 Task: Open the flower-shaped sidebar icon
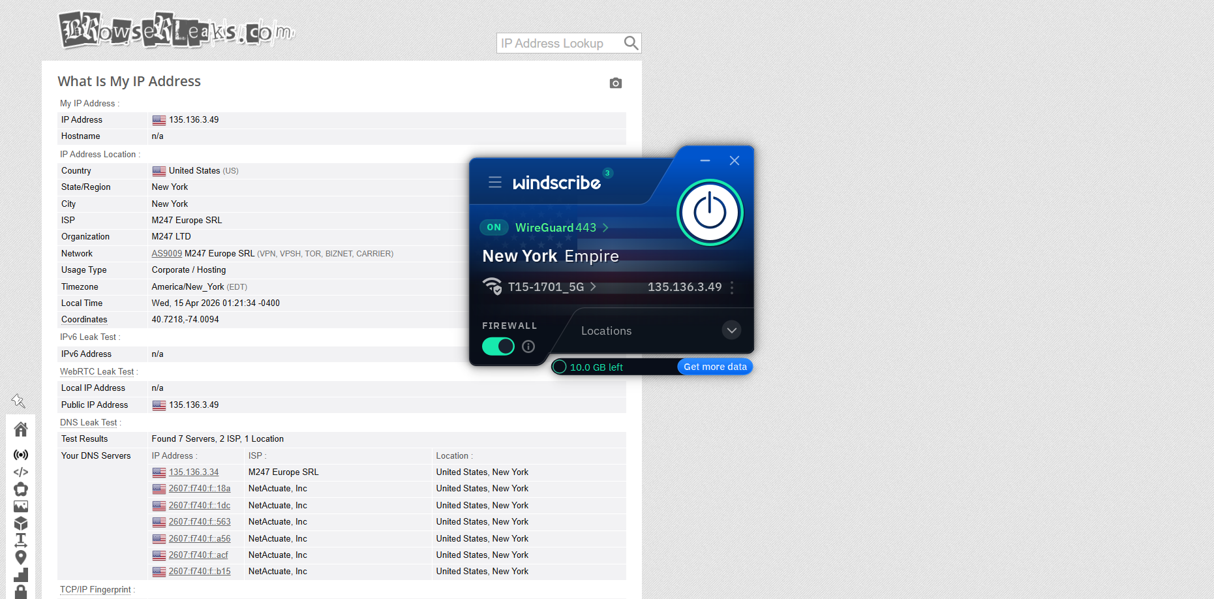21,489
